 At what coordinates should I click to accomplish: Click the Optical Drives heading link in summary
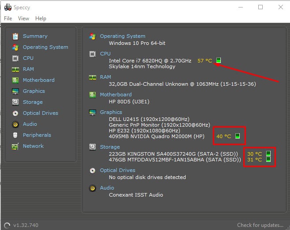pos(118,170)
